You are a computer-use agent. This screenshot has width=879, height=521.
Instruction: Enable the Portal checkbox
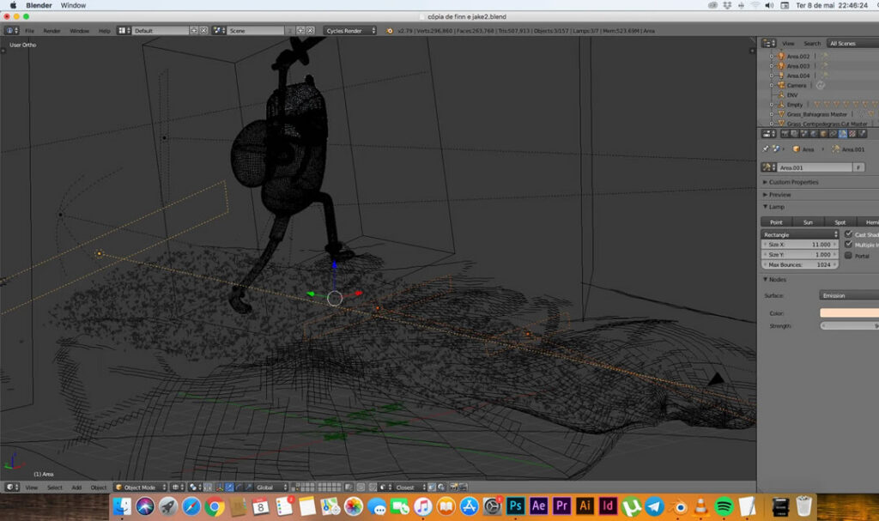click(849, 256)
